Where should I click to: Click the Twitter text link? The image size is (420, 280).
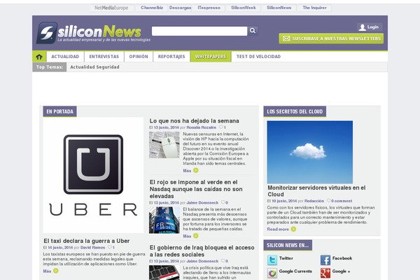(286, 258)
